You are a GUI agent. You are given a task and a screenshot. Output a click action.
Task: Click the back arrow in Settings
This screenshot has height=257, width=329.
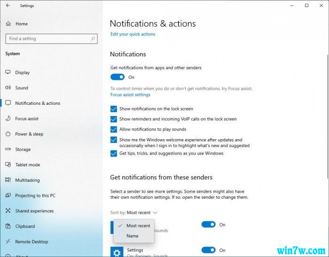(x=8, y=6)
